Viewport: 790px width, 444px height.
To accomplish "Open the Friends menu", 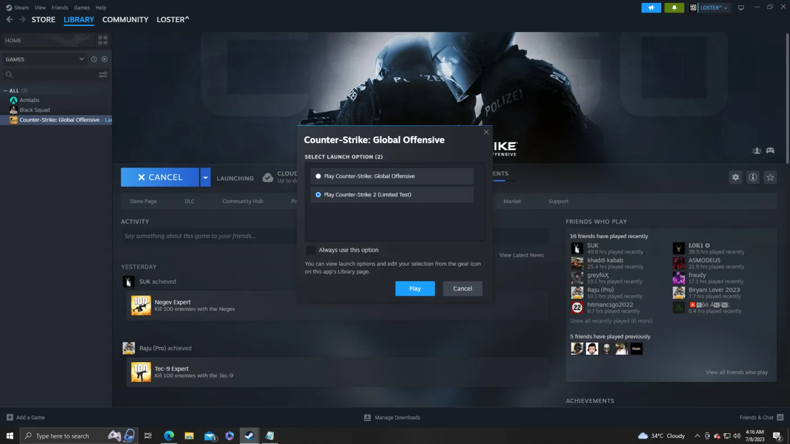I will [60, 7].
